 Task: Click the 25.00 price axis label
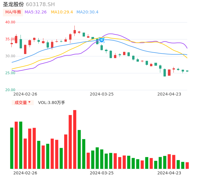click(x=10, y=73)
